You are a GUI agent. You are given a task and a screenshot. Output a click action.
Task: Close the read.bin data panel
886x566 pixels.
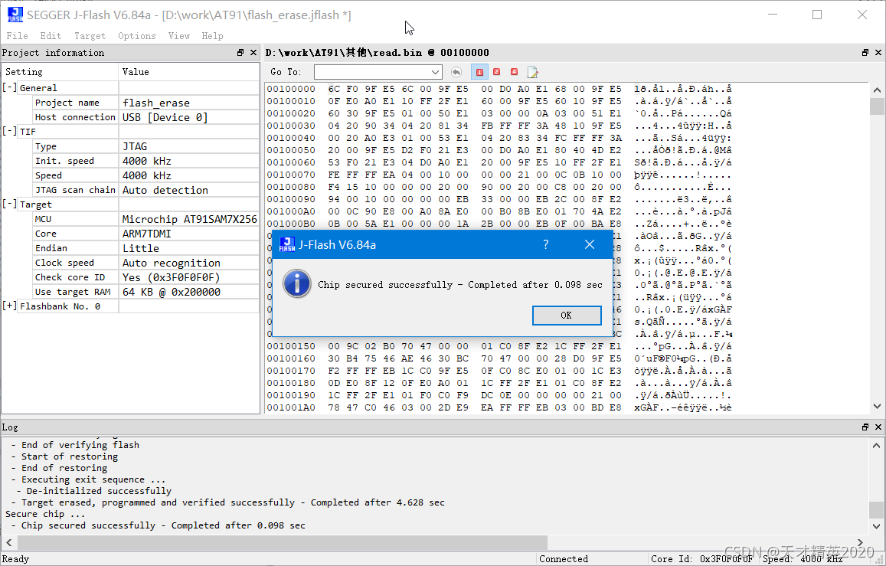[x=878, y=53]
